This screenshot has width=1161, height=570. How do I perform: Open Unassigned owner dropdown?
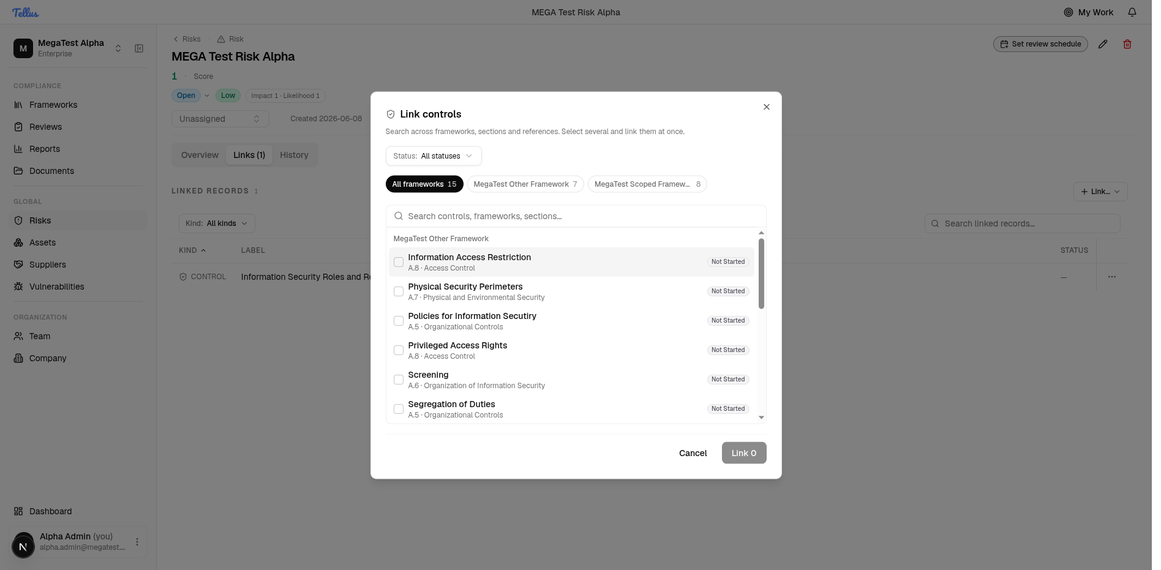[x=220, y=119]
